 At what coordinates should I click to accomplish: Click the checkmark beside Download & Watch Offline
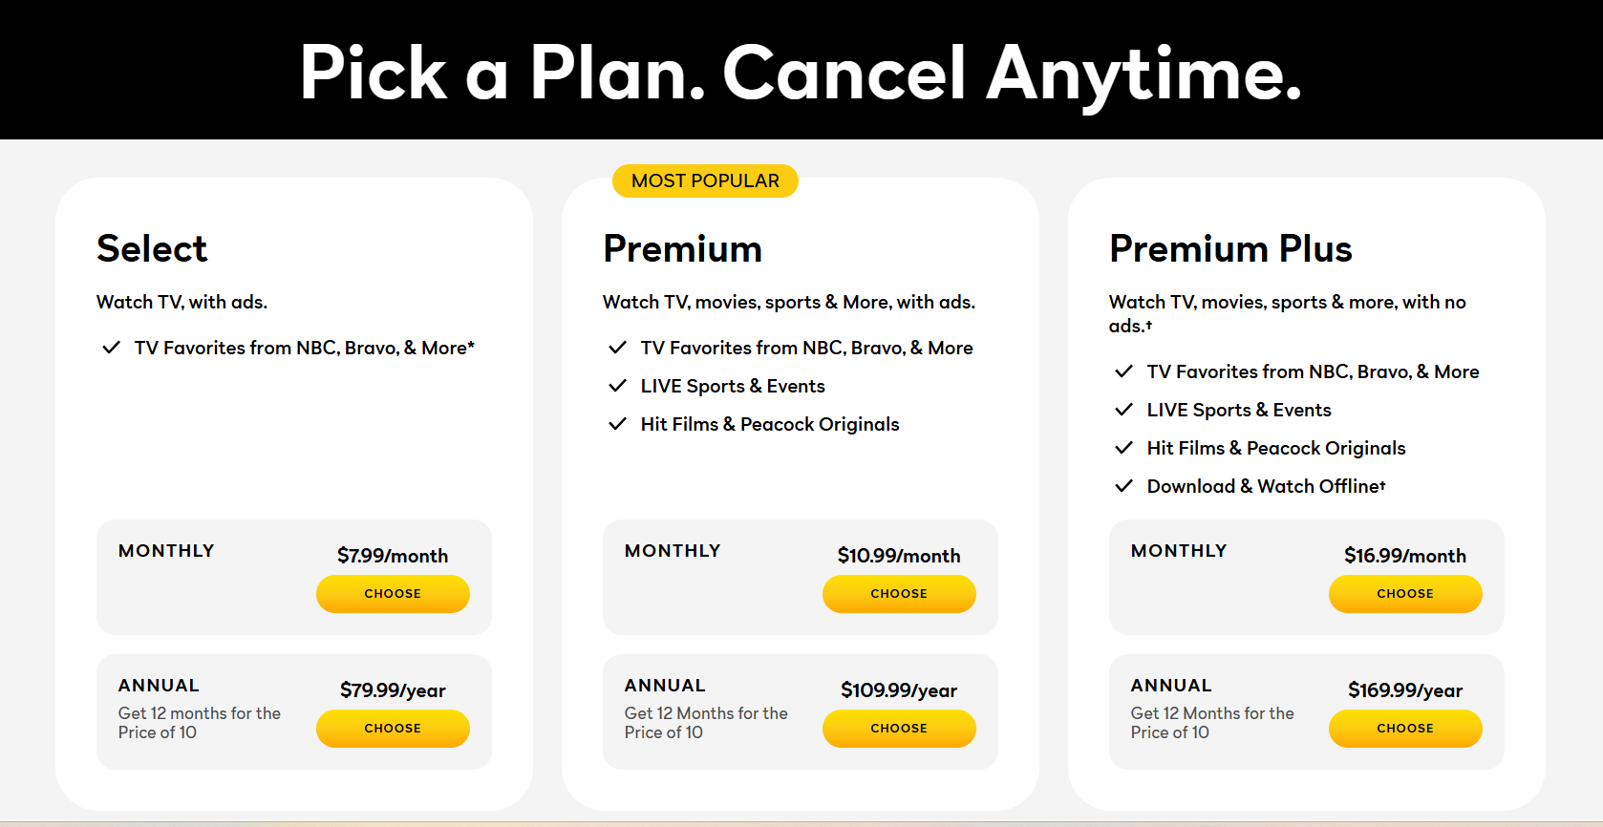[x=1123, y=486]
